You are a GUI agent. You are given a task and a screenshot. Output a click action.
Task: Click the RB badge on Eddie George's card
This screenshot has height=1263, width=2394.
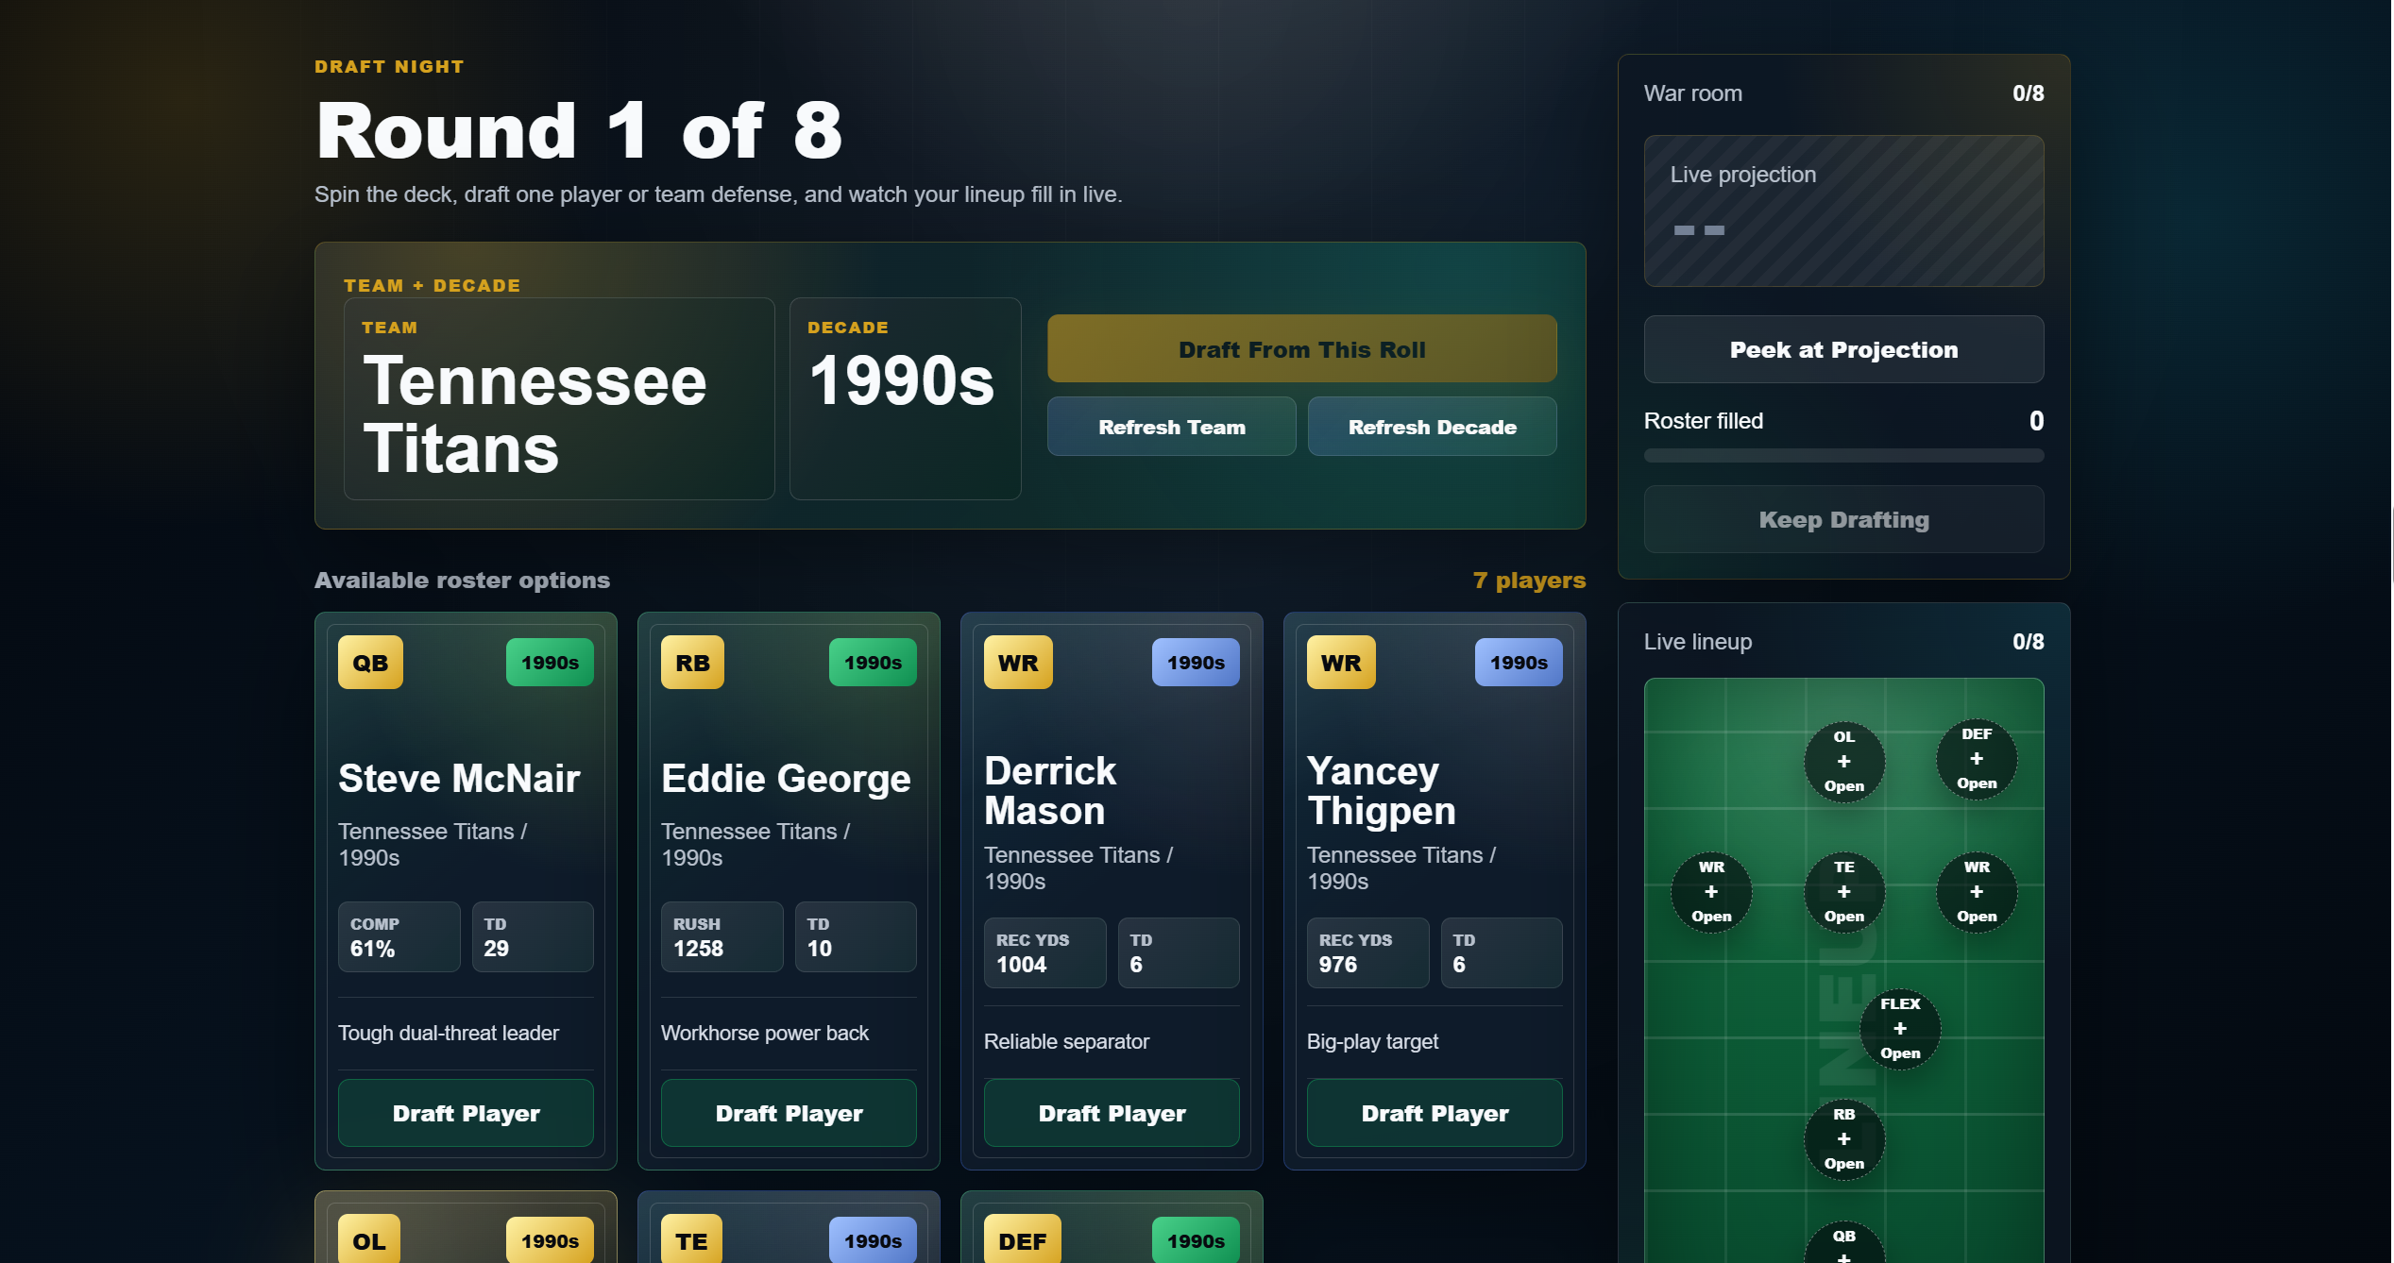pyautogui.click(x=692, y=663)
